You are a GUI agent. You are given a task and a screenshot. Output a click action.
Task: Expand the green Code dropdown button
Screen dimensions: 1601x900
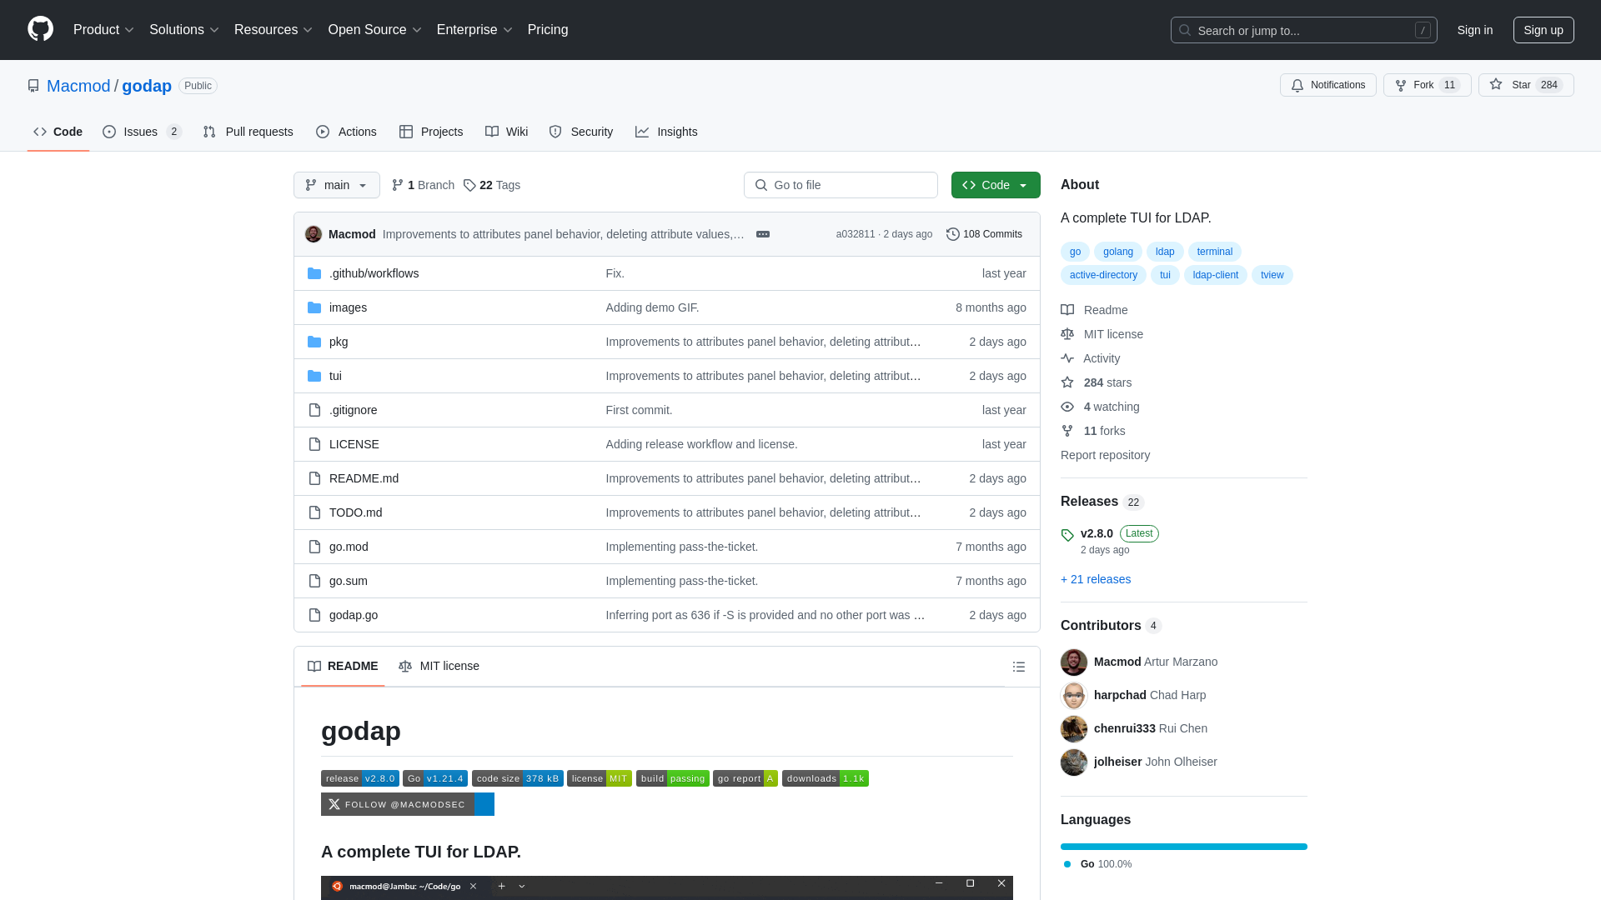pos(996,185)
